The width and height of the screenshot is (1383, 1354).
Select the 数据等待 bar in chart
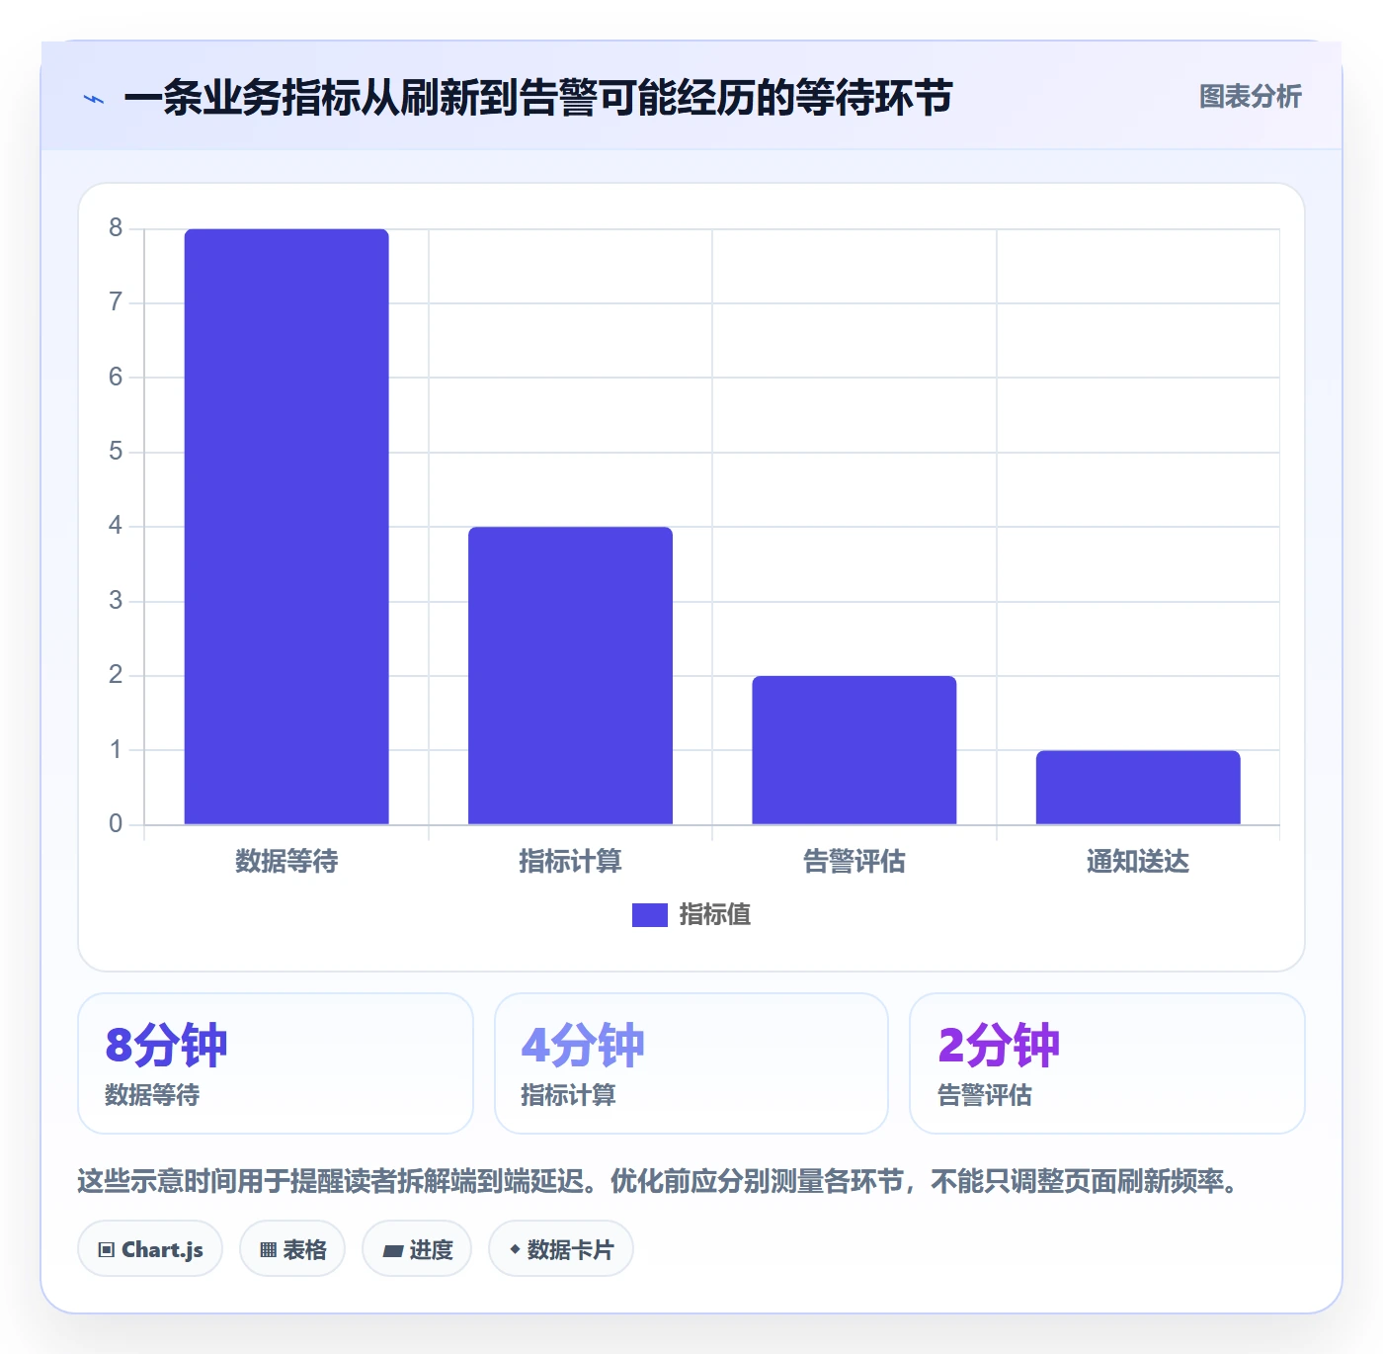(286, 527)
